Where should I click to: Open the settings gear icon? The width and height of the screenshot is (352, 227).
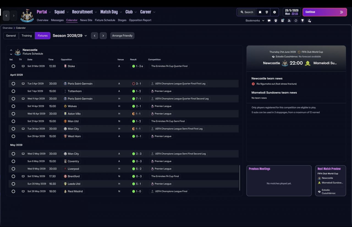coord(274,12)
